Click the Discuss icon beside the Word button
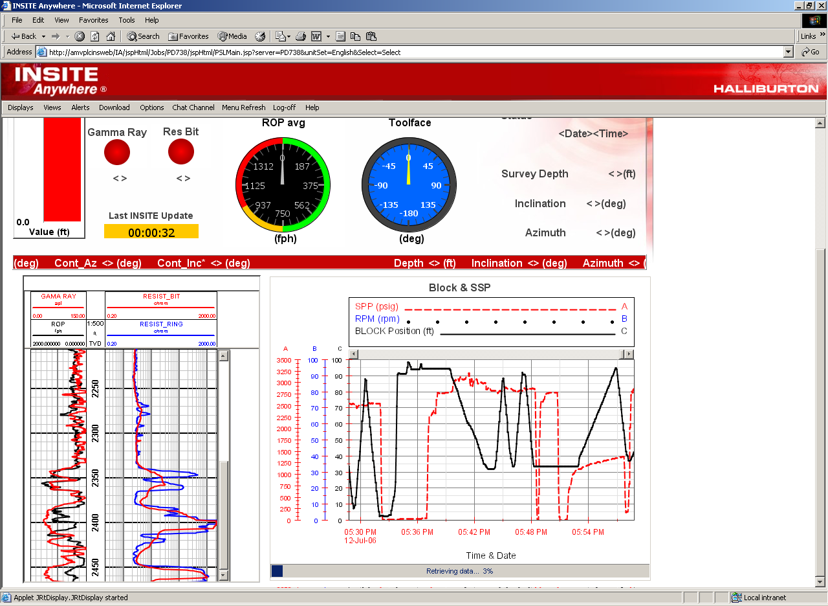 340,36
